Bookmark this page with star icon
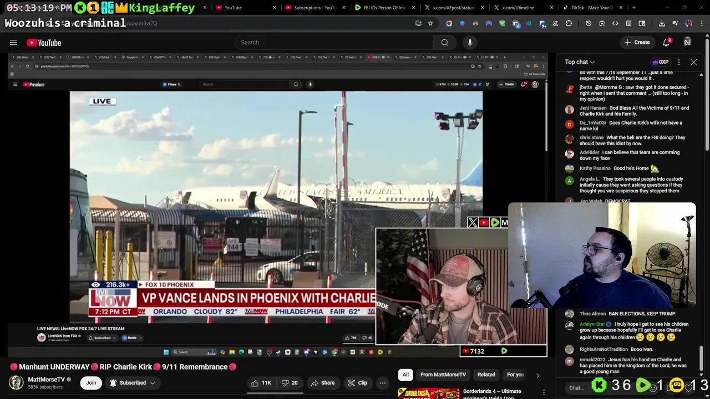710x399 pixels. (x=430, y=23)
